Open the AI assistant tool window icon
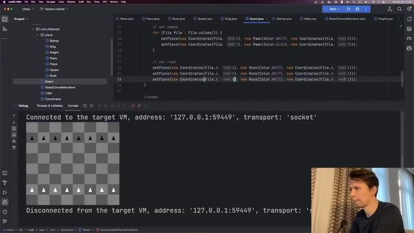The image size is (414, 233). (409, 48)
